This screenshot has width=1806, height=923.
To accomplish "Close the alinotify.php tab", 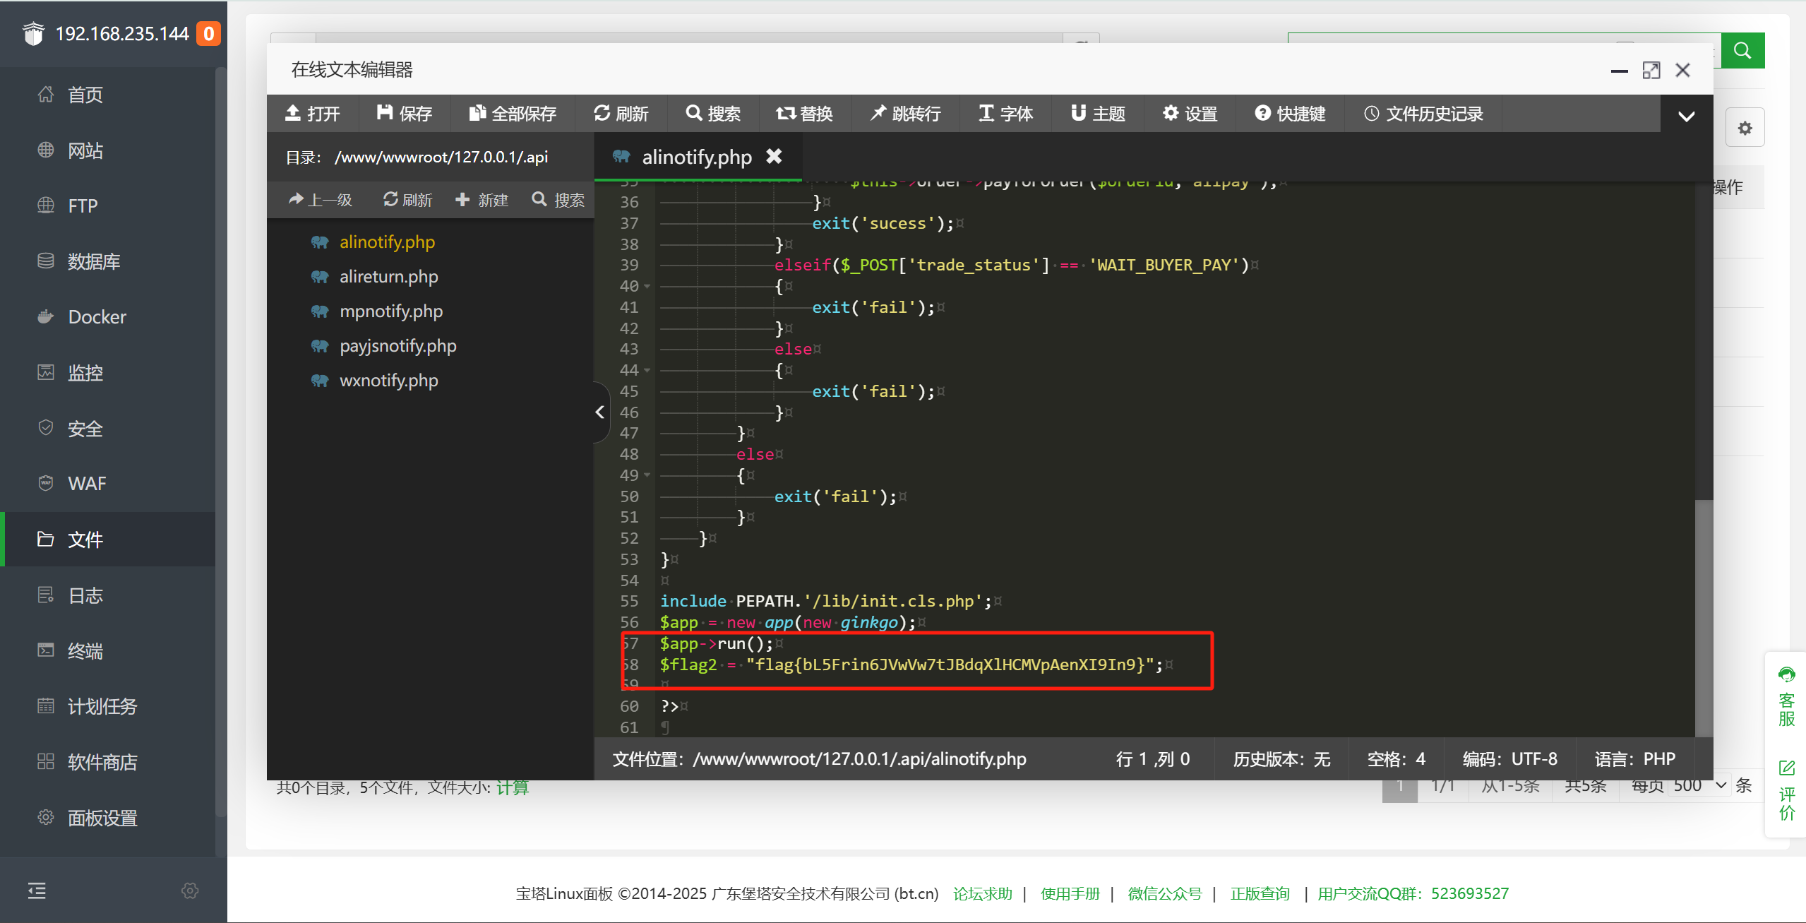I will click(775, 156).
